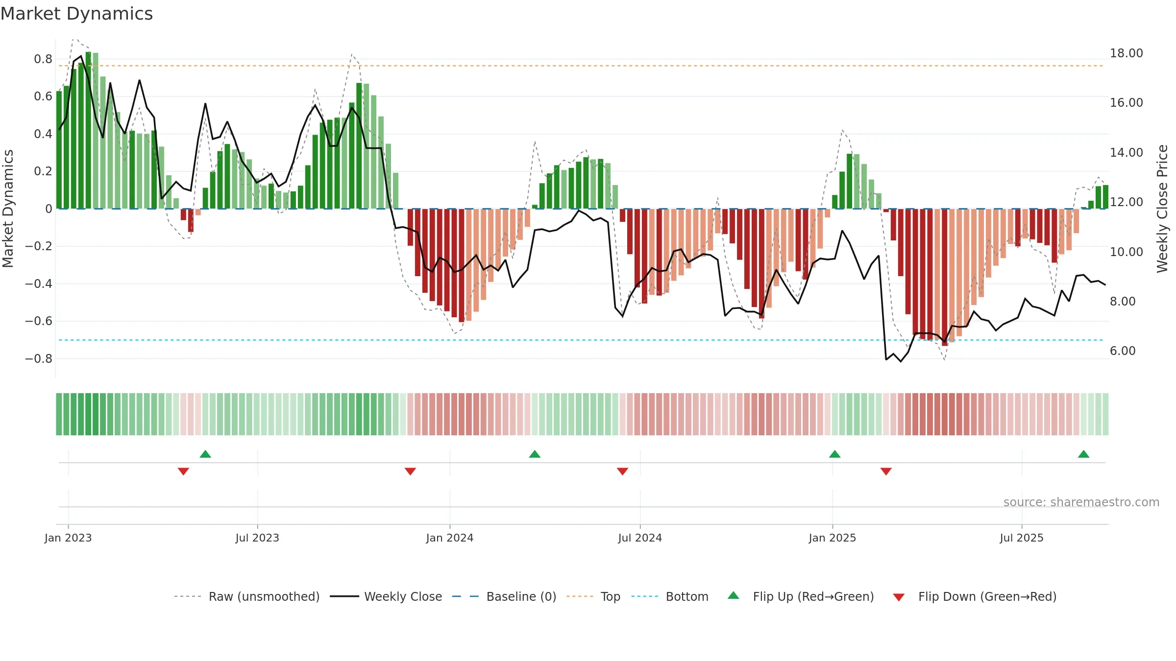The image size is (1176, 661).
Task: Click Jul 2024 x-axis label
Action: 640,538
